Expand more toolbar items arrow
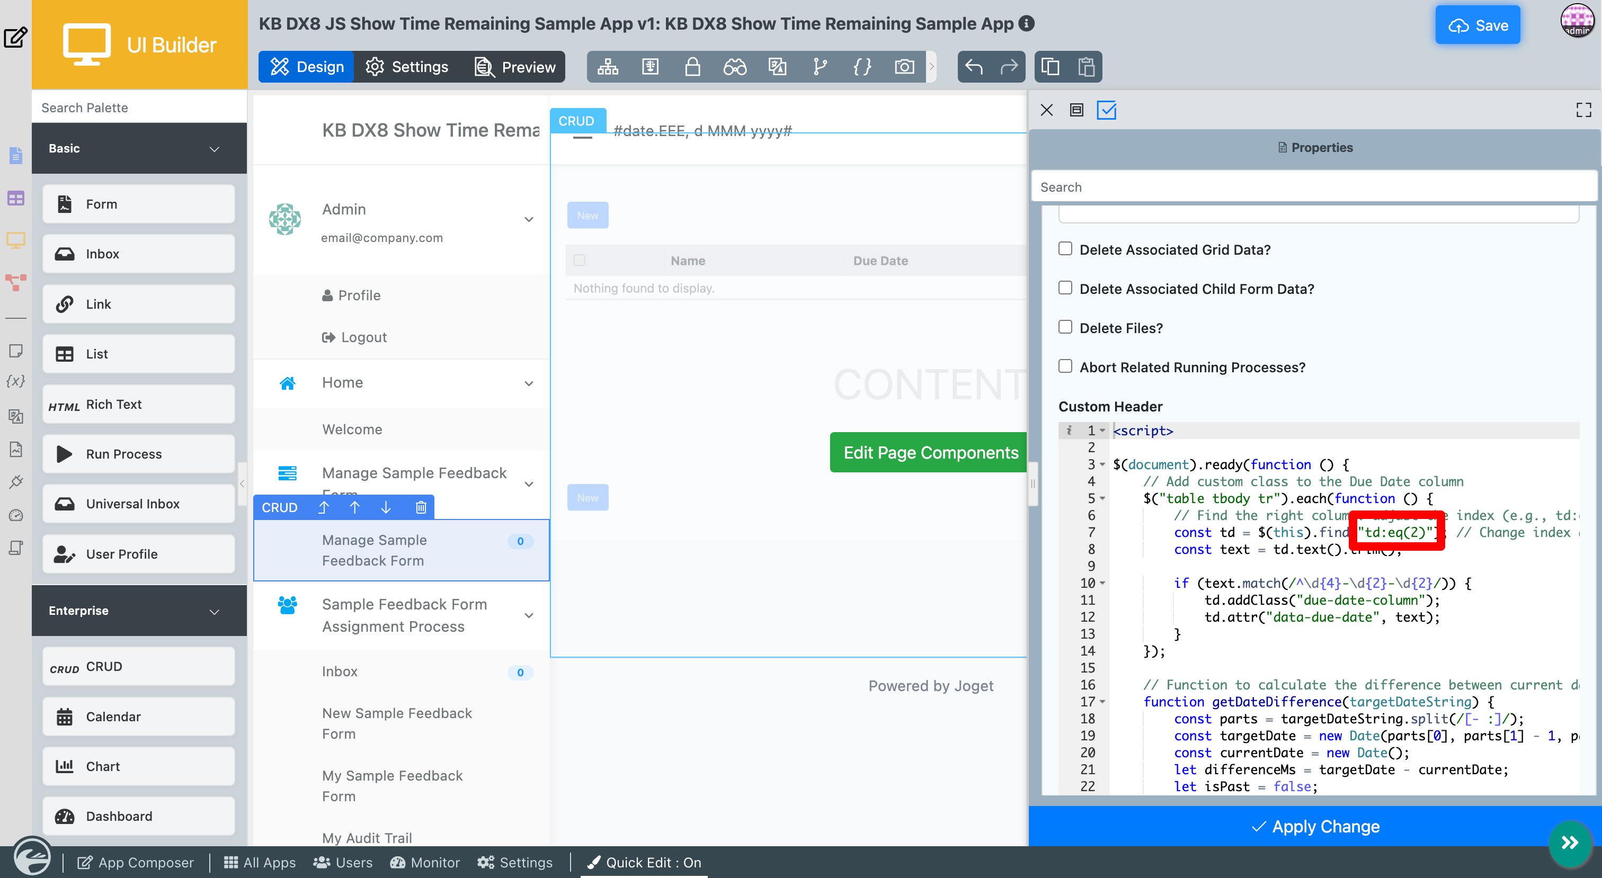 (931, 67)
